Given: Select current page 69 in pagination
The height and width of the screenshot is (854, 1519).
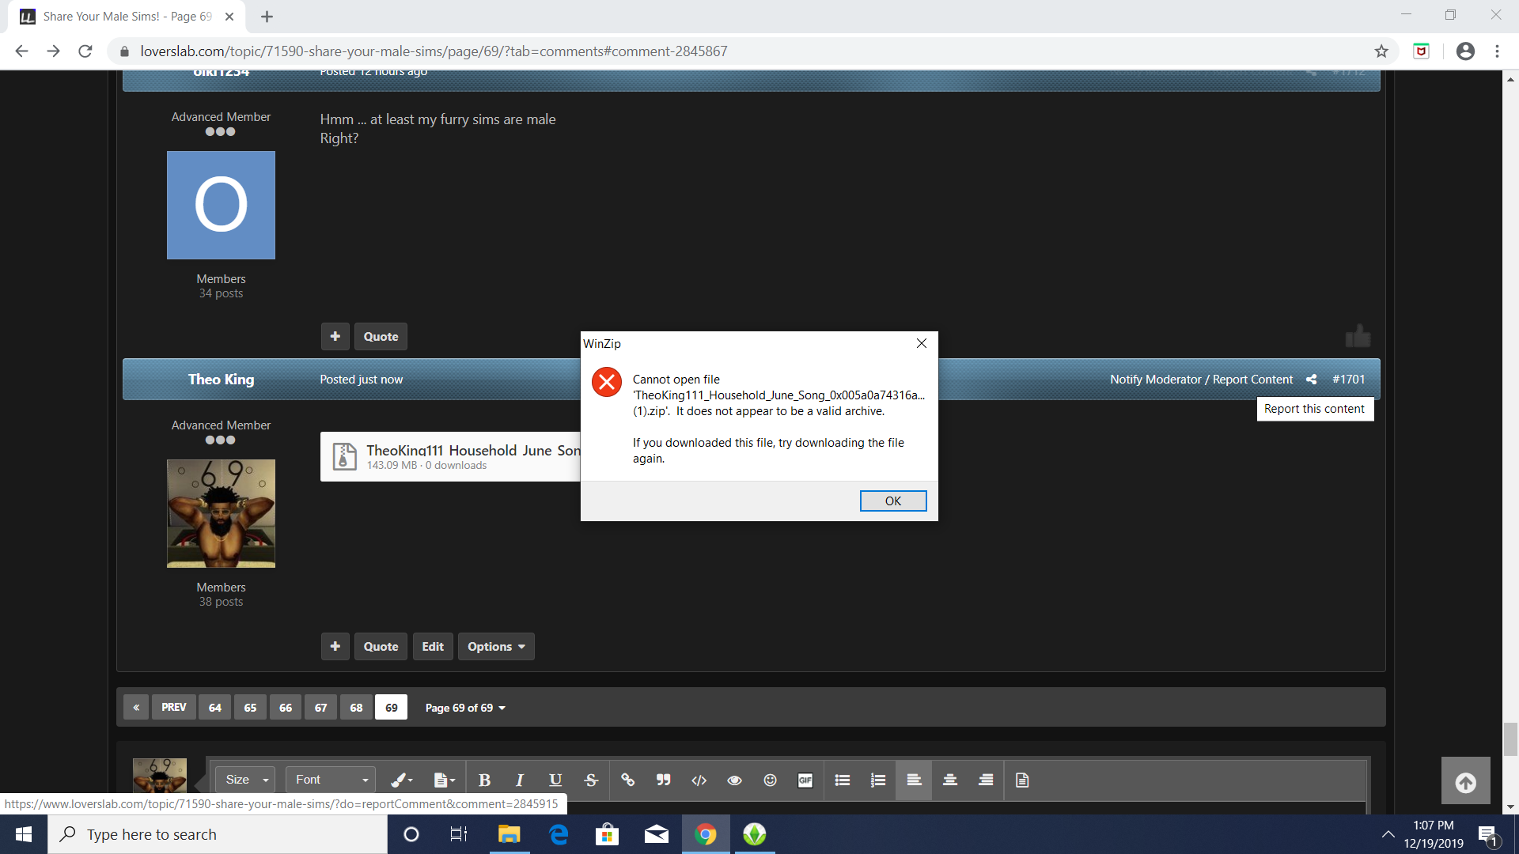Looking at the screenshot, I should coord(392,707).
